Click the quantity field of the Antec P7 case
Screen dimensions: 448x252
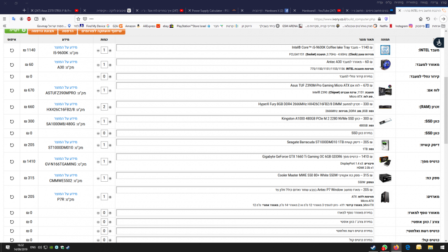point(104,196)
